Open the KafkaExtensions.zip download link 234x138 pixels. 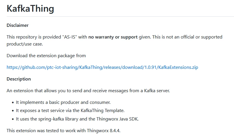point(102,67)
